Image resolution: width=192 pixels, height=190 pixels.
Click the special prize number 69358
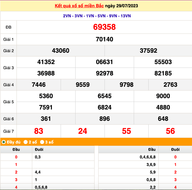tap(104, 27)
